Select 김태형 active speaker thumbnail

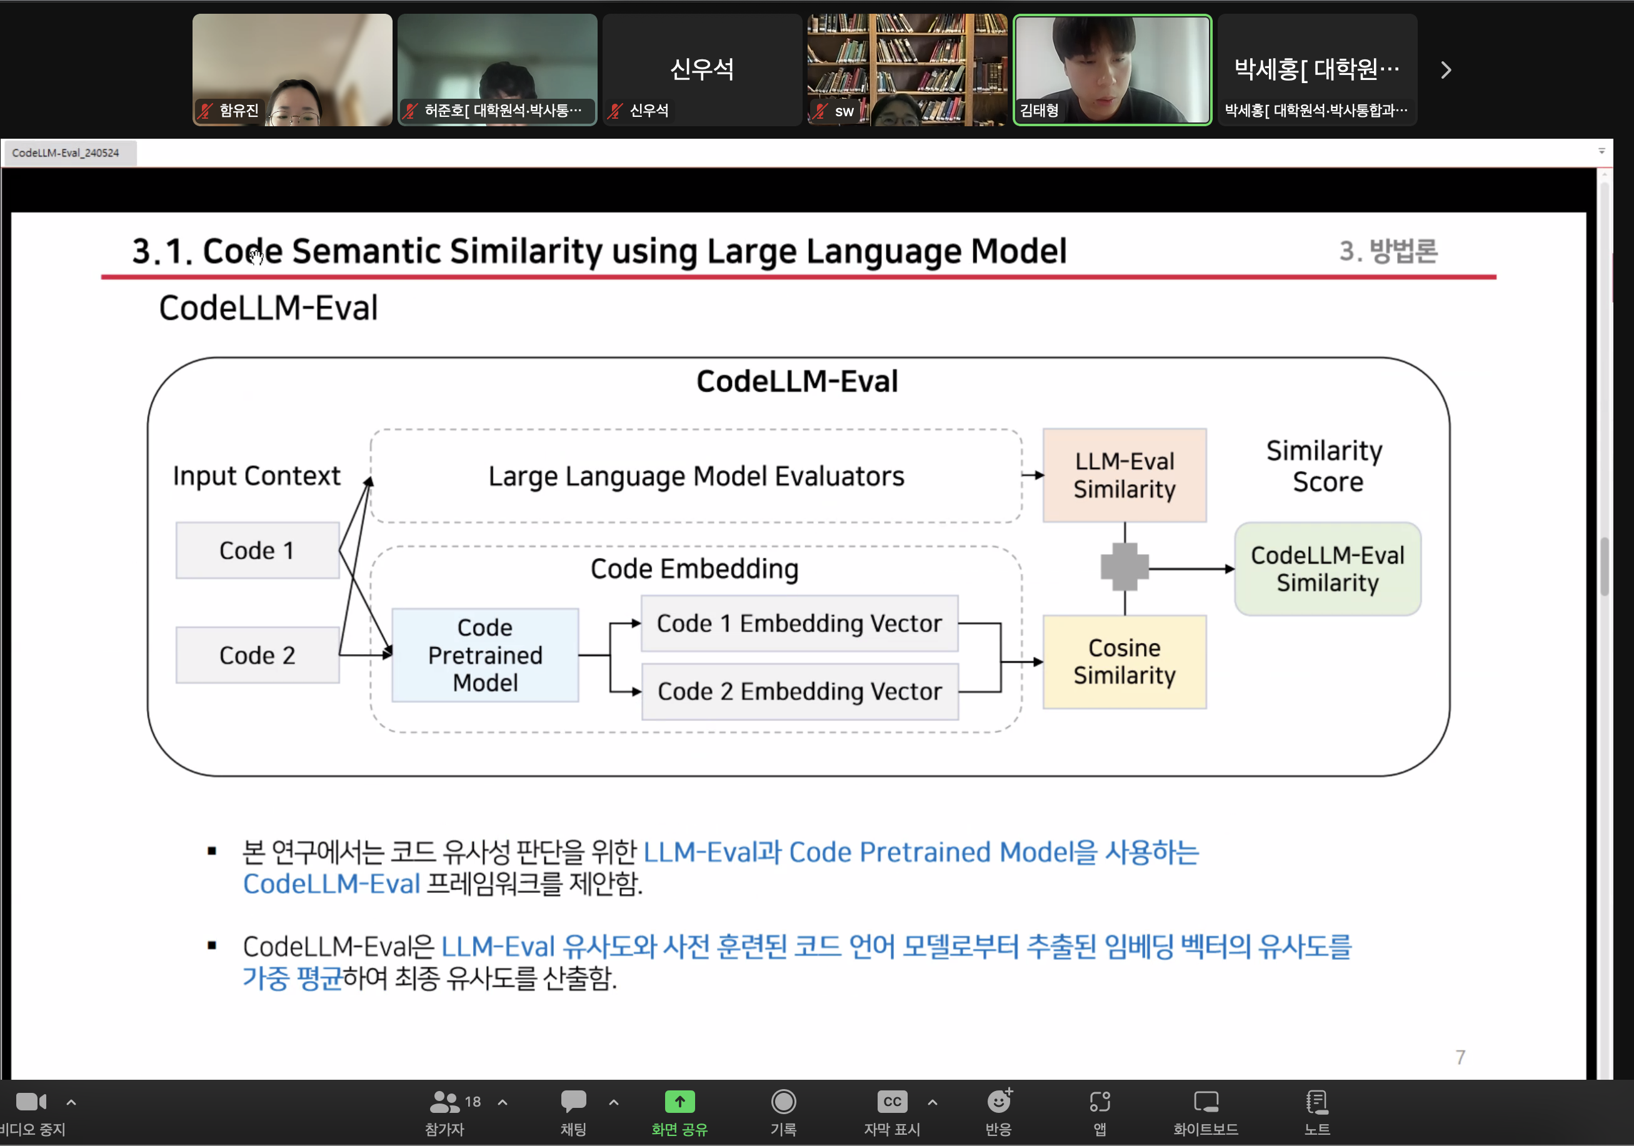point(1112,70)
